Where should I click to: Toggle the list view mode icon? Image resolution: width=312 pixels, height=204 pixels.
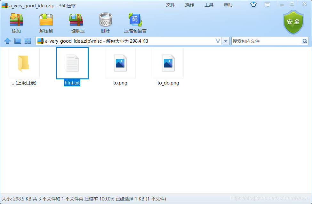pyautogui.click(x=18, y=41)
